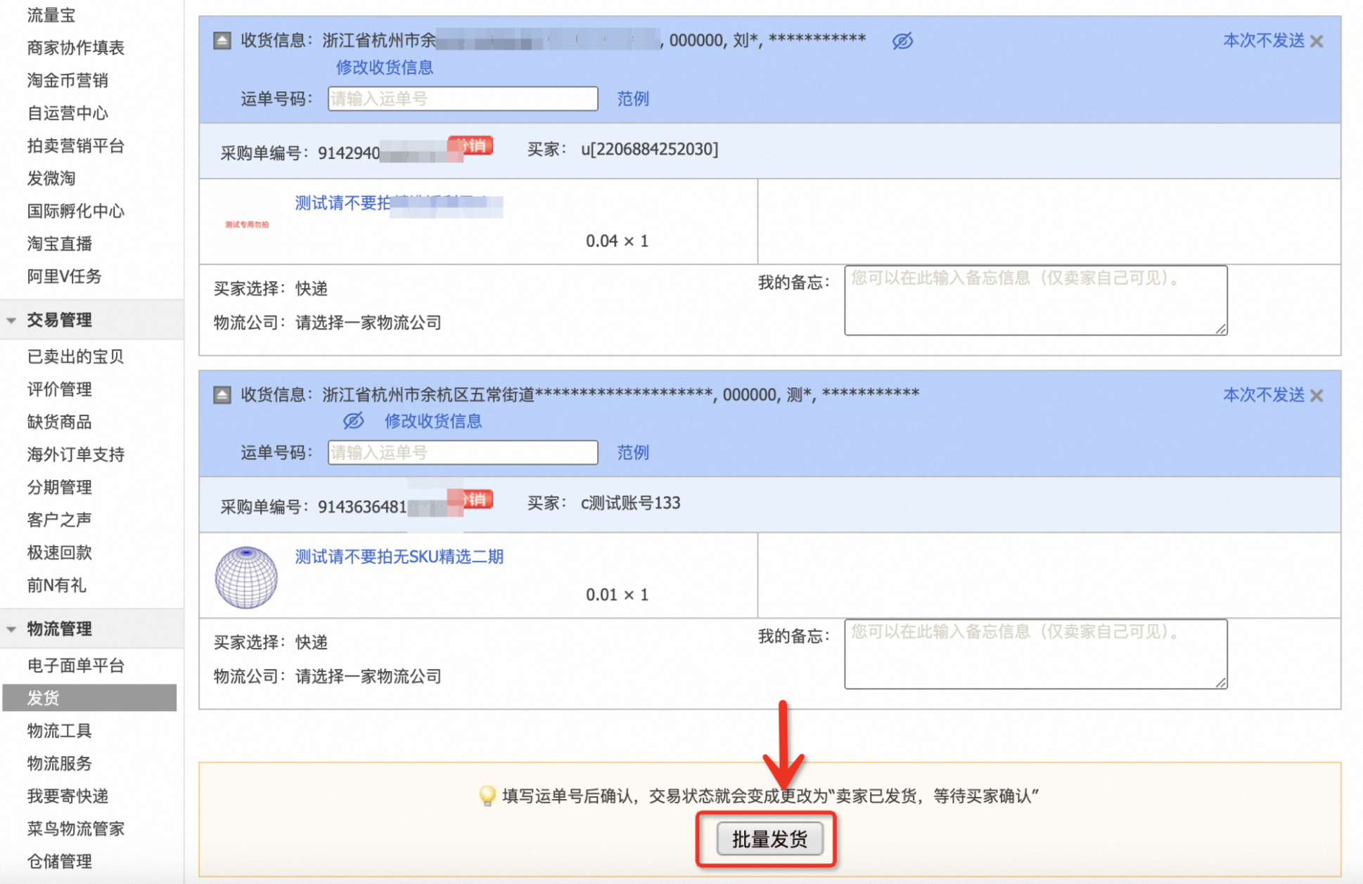Toggle address visibility eye in first order
The height and width of the screenshot is (884, 1363).
click(902, 41)
